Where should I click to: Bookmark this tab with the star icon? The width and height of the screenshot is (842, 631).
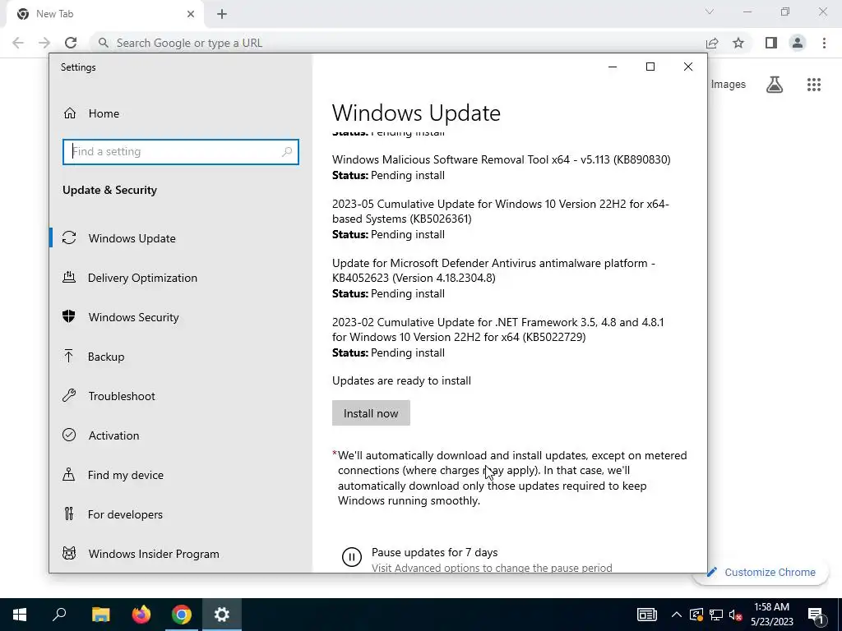click(738, 43)
